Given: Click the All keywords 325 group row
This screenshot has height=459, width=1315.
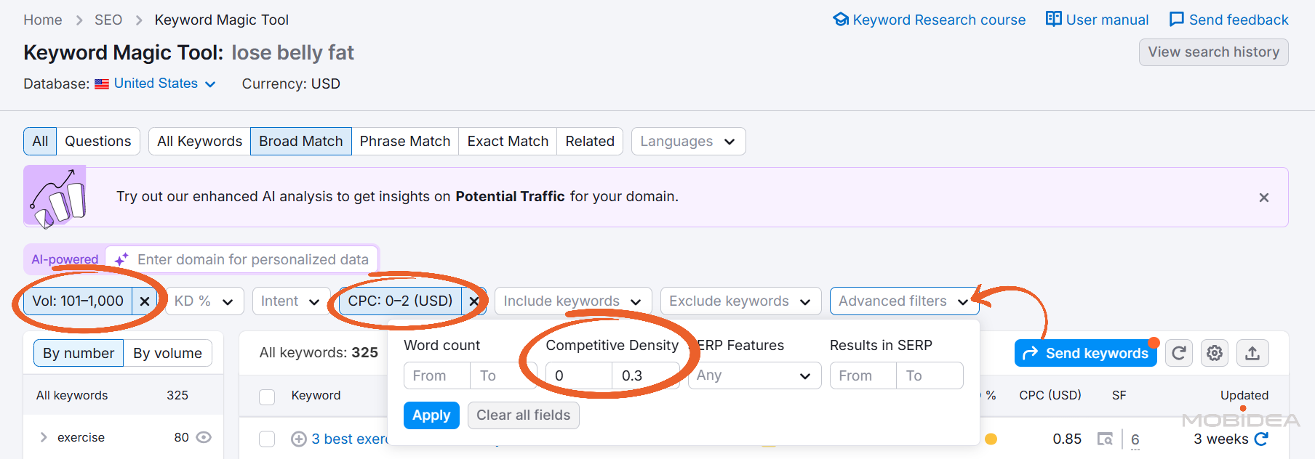Looking at the screenshot, I should pyautogui.click(x=123, y=395).
